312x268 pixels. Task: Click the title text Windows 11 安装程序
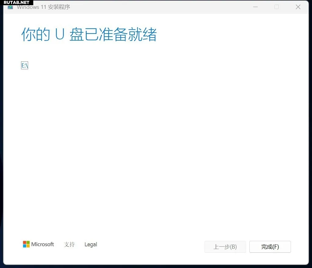[x=43, y=7]
